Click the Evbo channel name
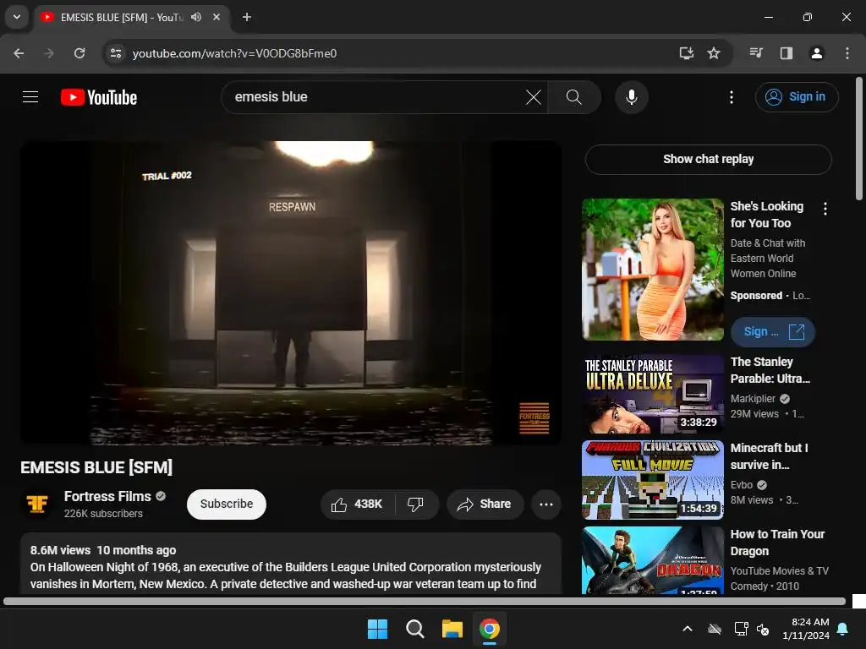The width and height of the screenshot is (866, 649). click(x=741, y=484)
